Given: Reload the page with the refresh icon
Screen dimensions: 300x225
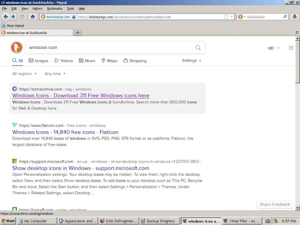Looking at the screenshot, I should click(x=22, y=17).
